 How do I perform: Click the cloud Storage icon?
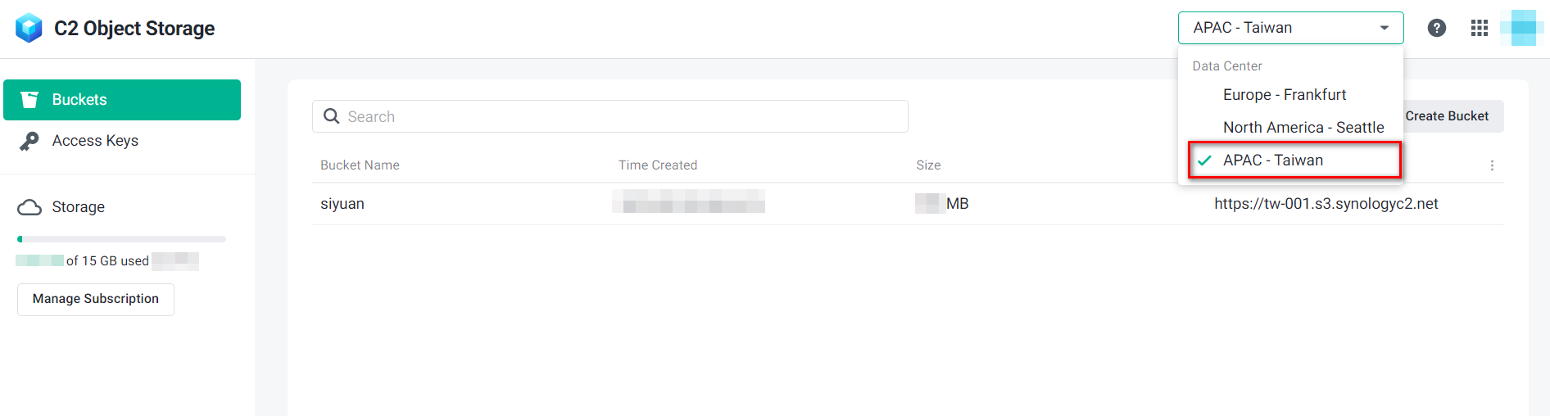tap(29, 207)
